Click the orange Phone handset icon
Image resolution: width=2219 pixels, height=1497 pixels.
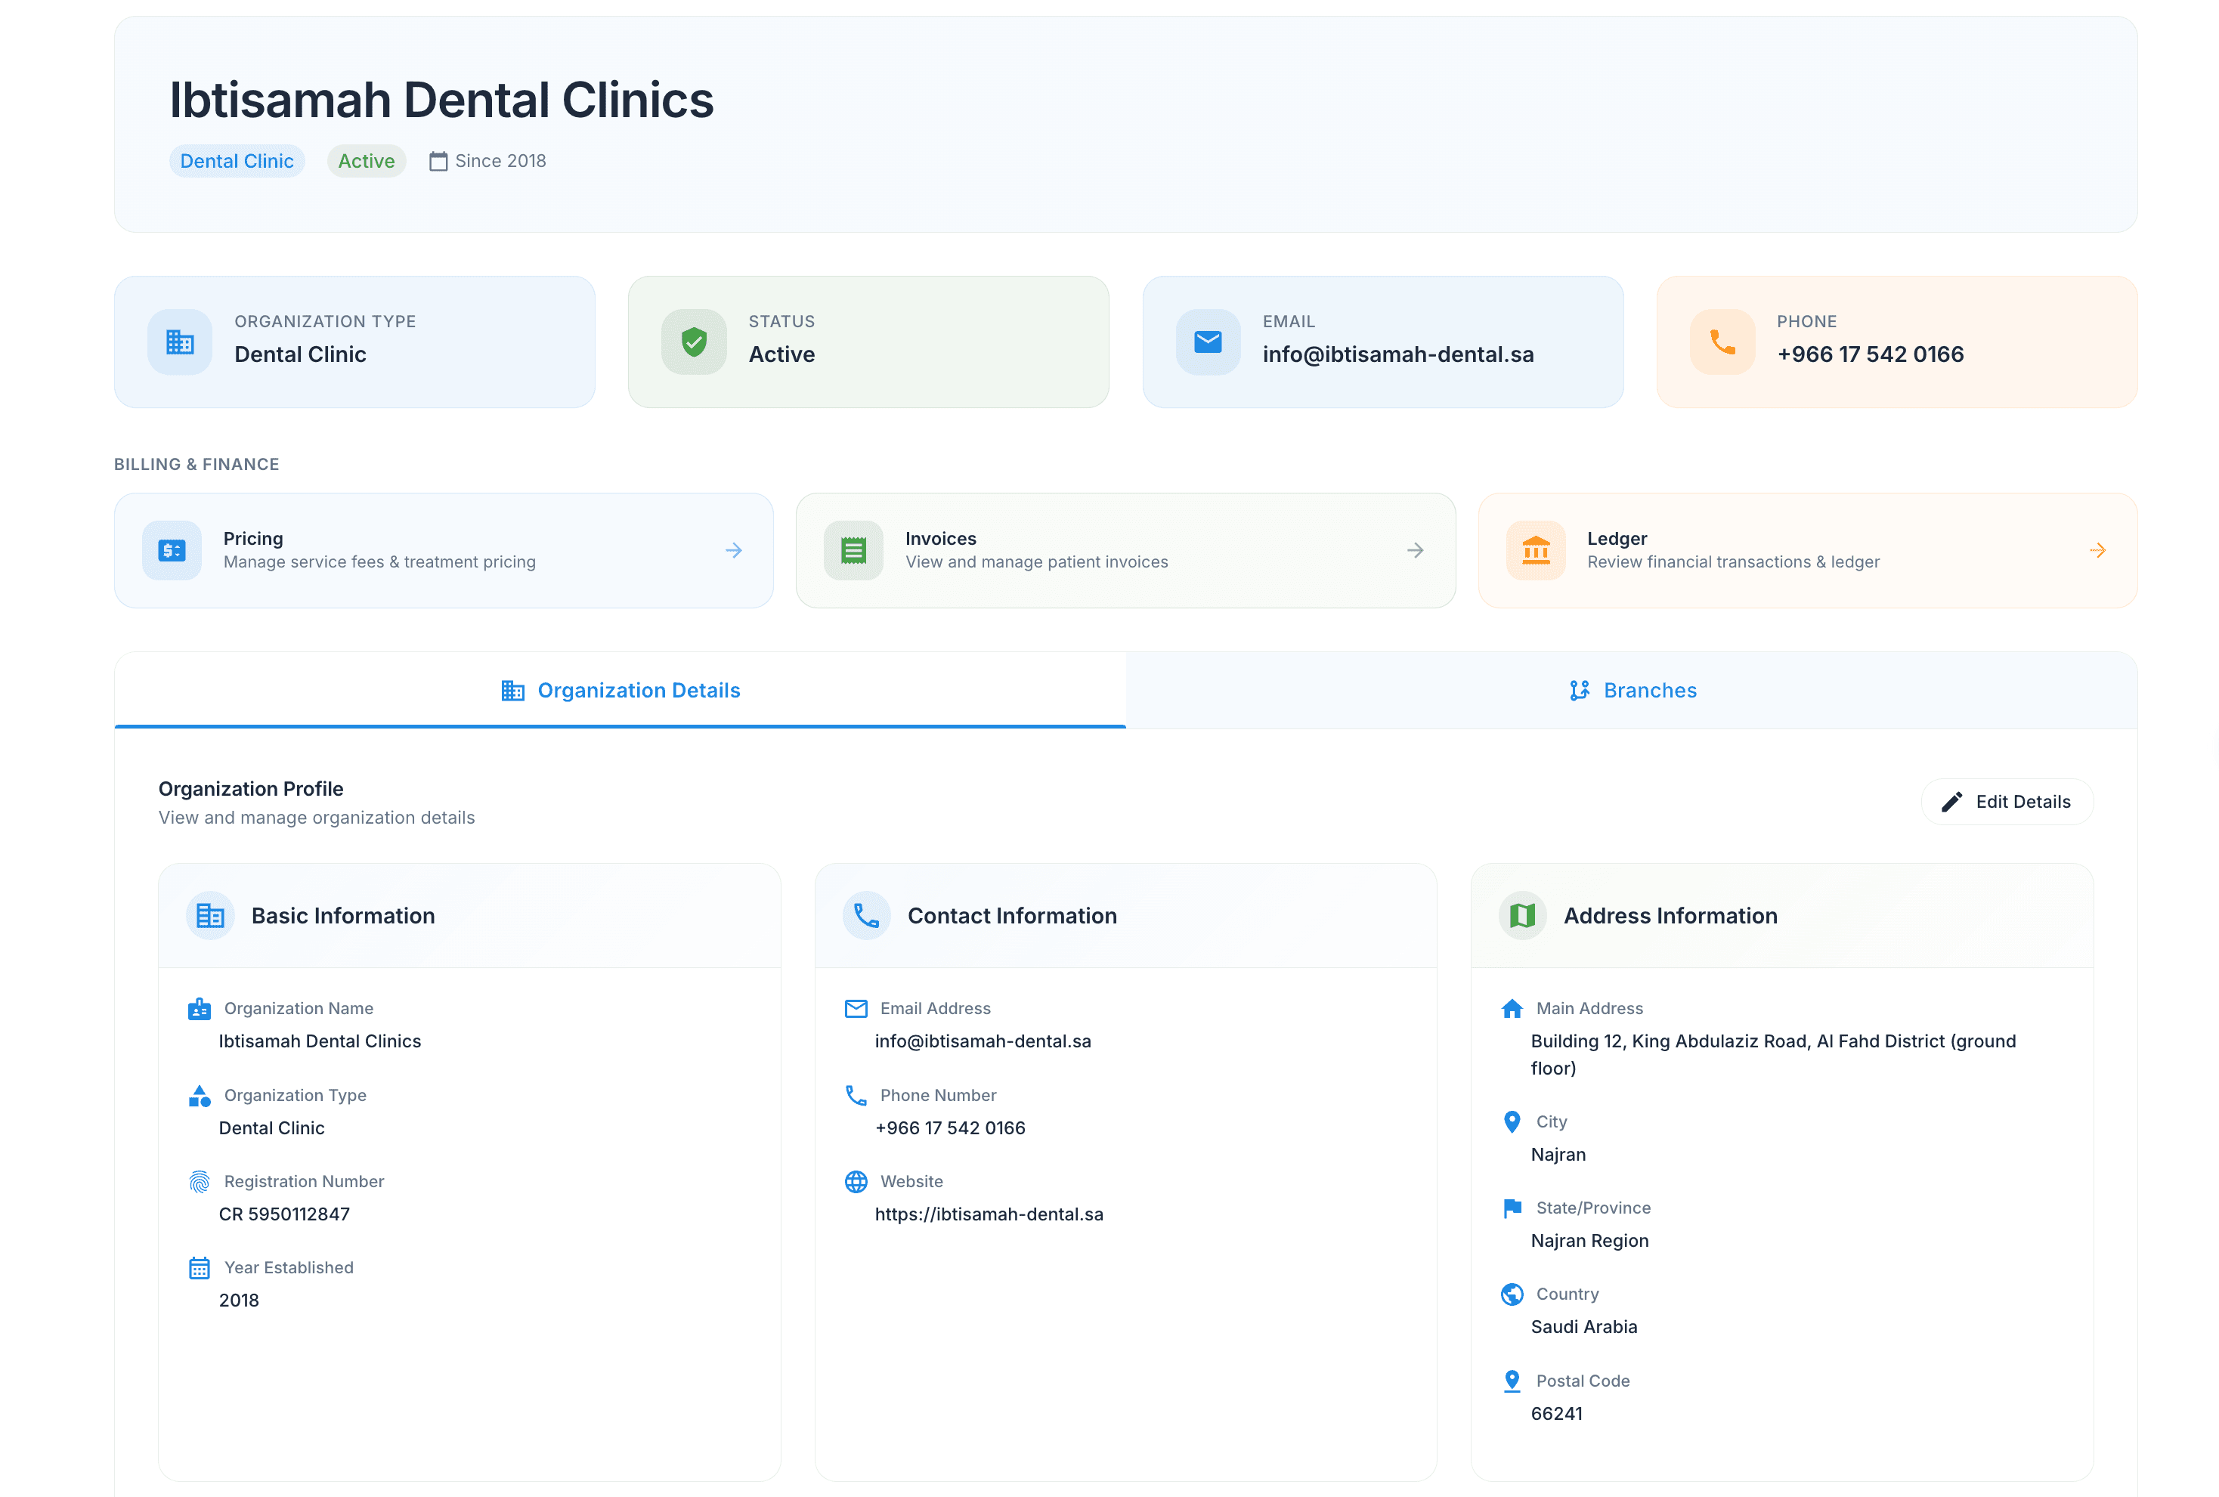(x=1722, y=342)
